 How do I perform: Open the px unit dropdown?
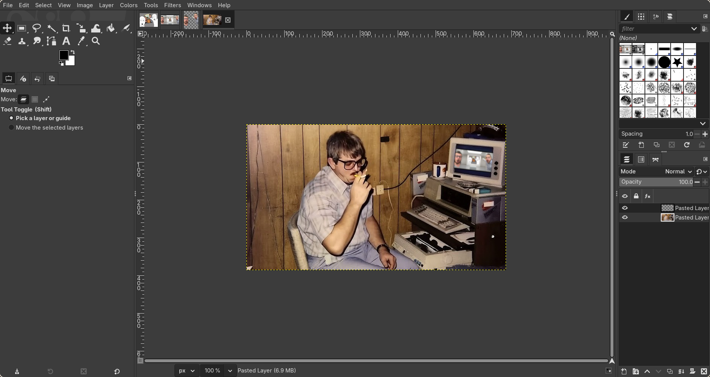(186, 371)
